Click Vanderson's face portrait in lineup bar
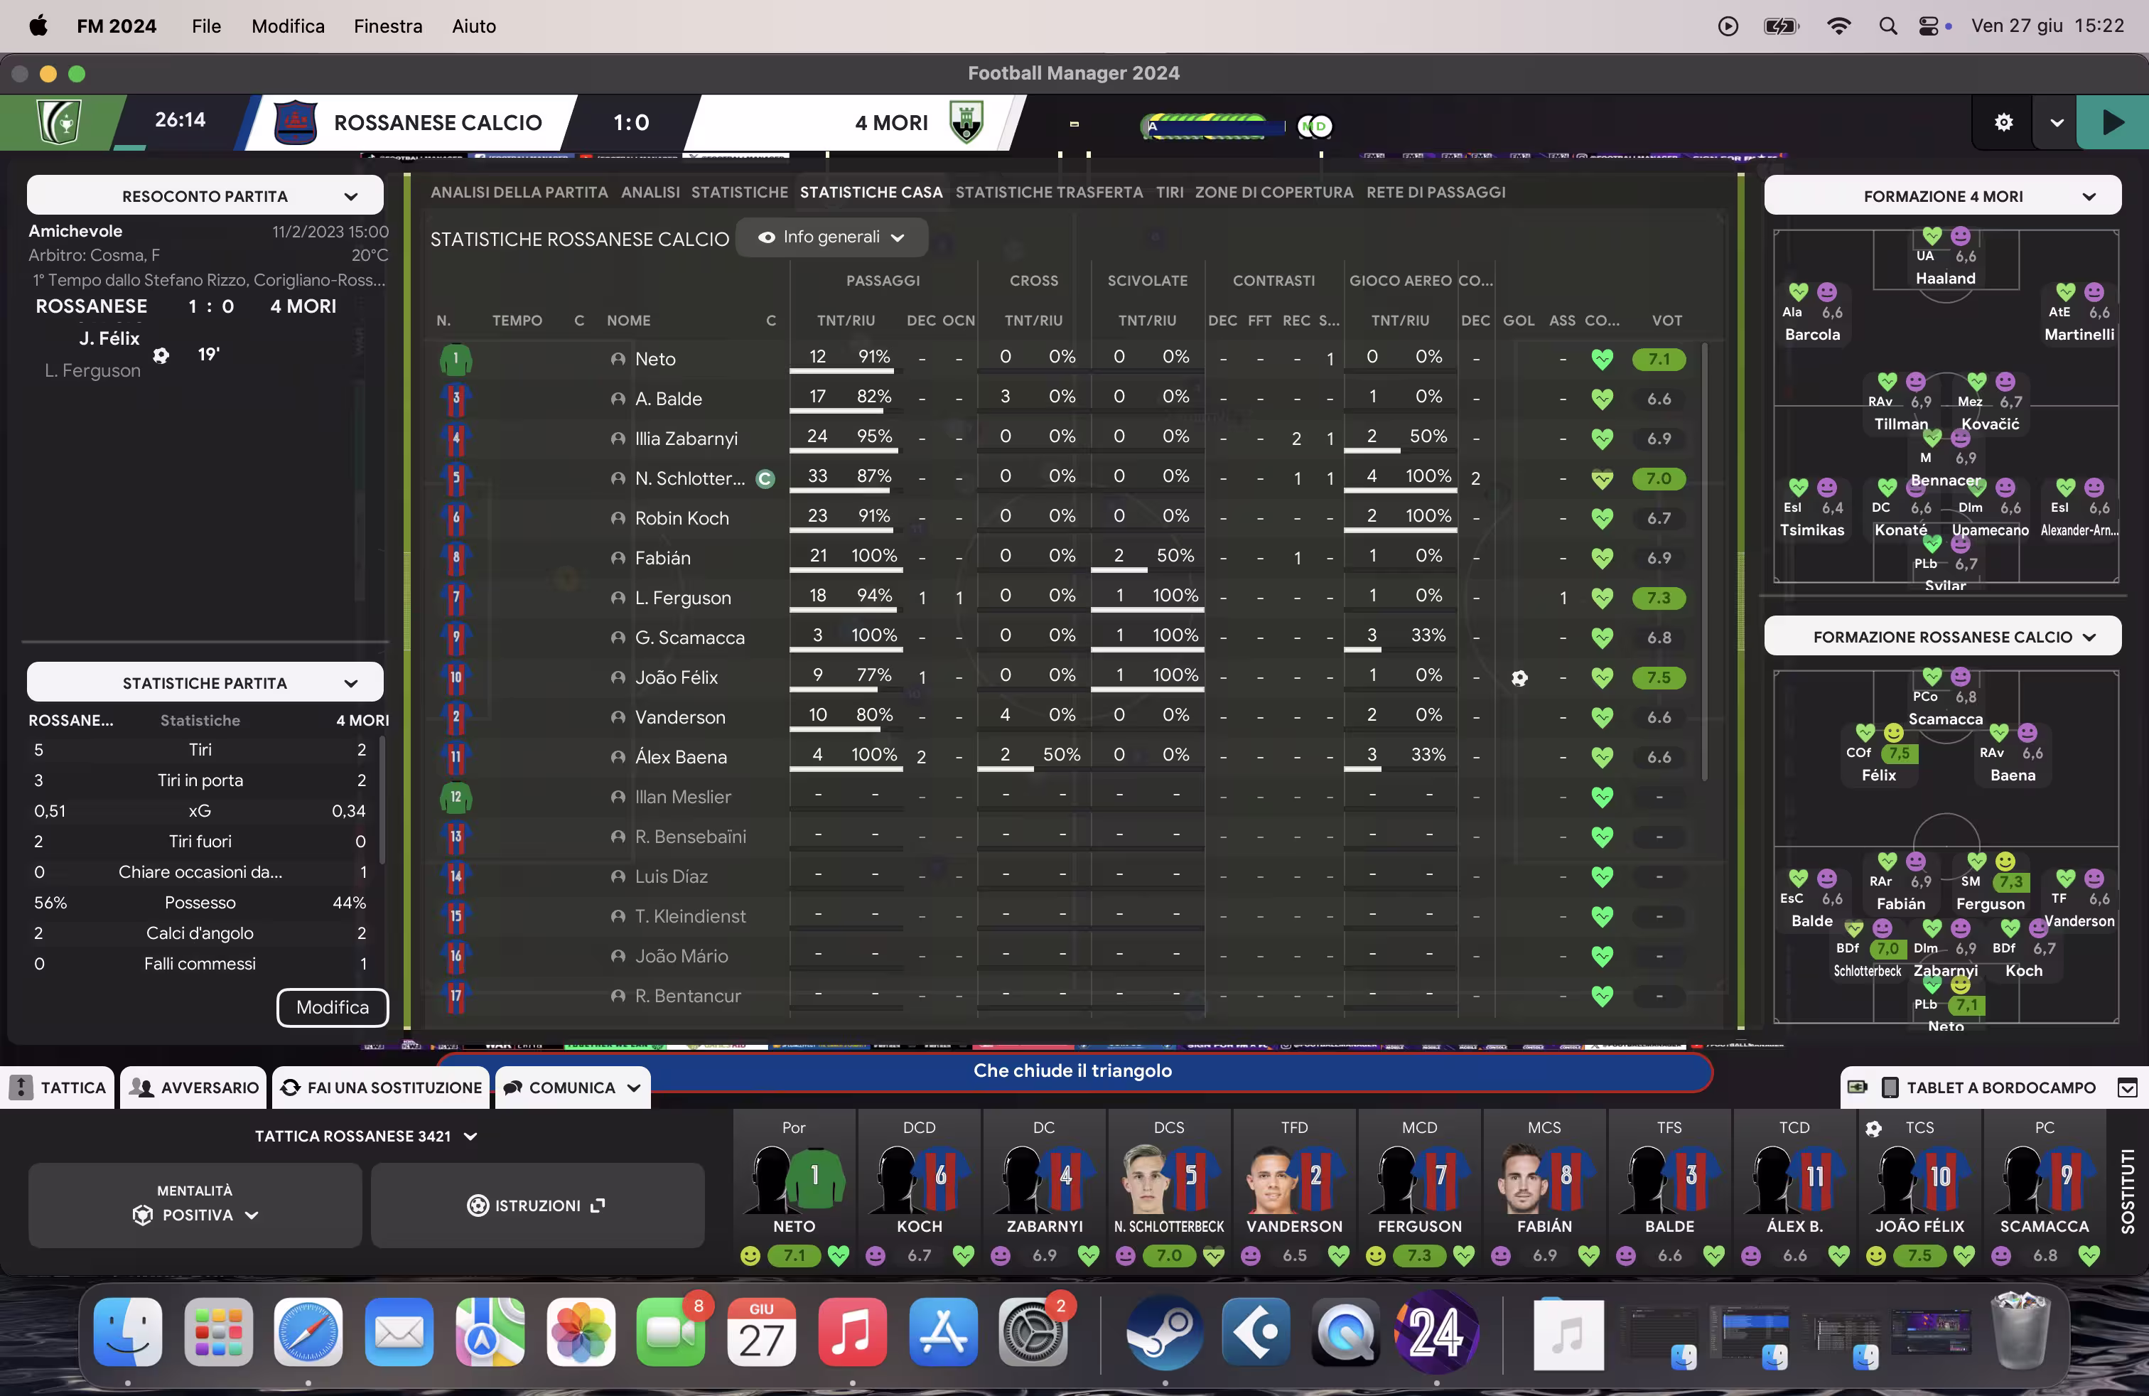Viewport: 2149px width, 1396px height. [x=1271, y=1178]
